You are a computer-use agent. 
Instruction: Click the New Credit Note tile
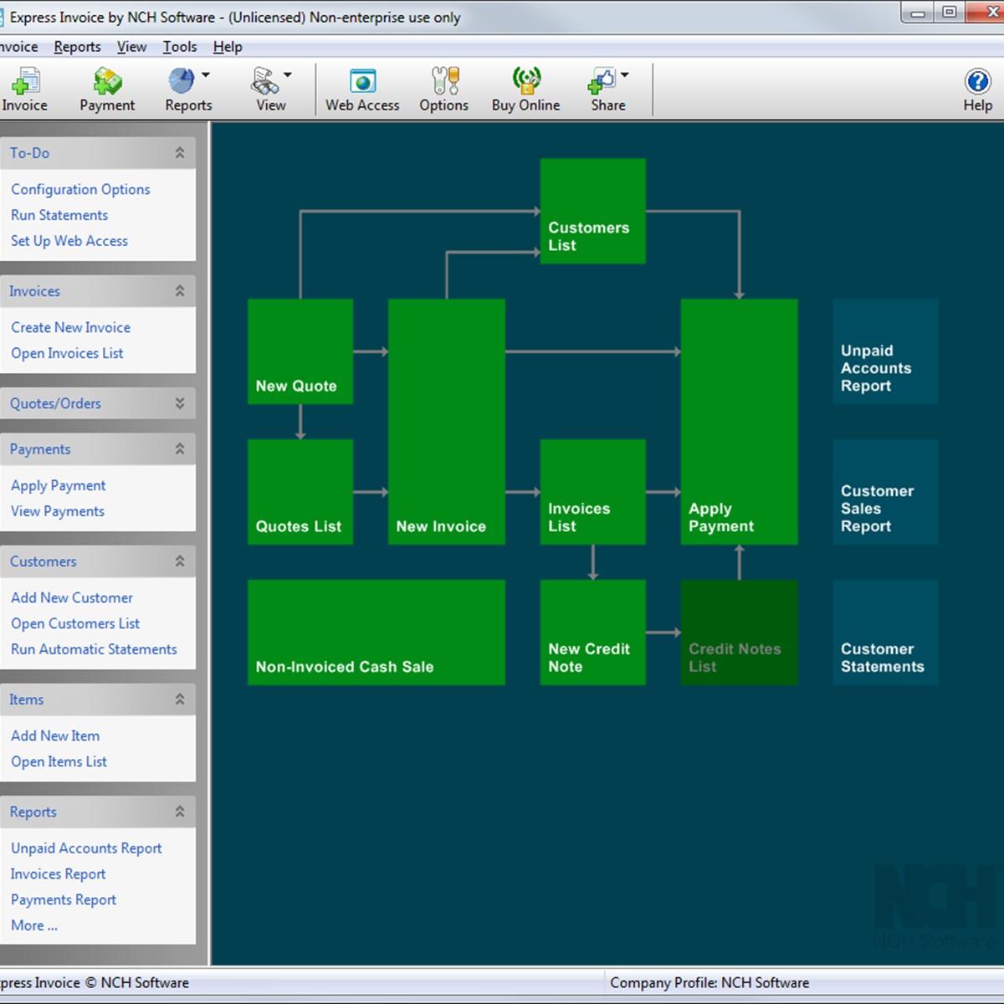point(592,633)
